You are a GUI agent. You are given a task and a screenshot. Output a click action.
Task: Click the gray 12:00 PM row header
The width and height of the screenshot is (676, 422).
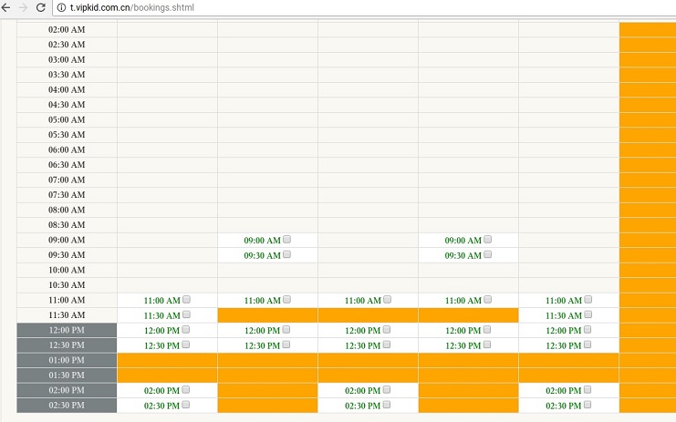click(67, 330)
